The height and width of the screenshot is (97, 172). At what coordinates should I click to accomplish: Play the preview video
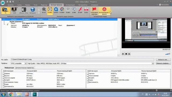(x=123, y=54)
